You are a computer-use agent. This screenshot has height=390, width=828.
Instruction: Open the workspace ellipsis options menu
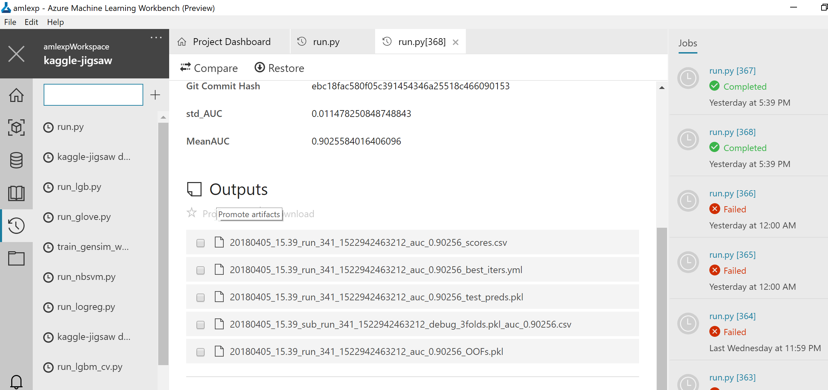pyautogui.click(x=156, y=37)
